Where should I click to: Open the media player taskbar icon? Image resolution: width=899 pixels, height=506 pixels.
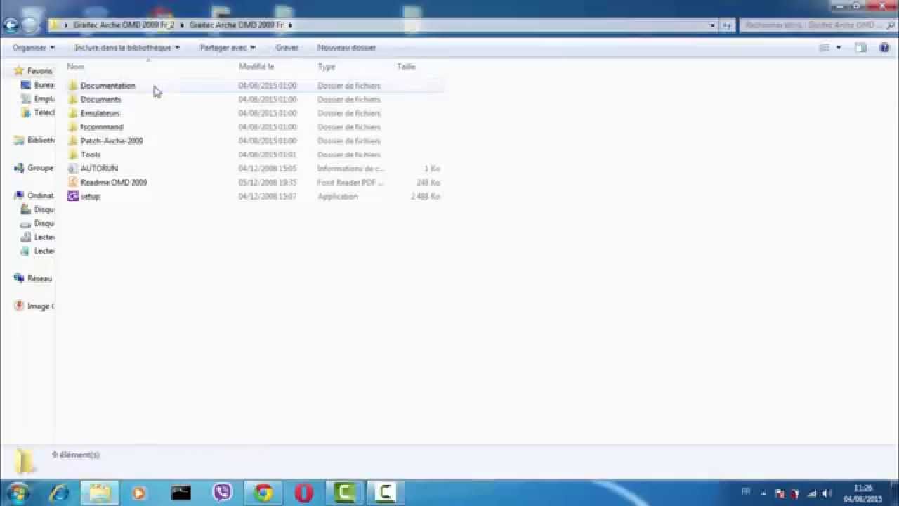pos(139,493)
